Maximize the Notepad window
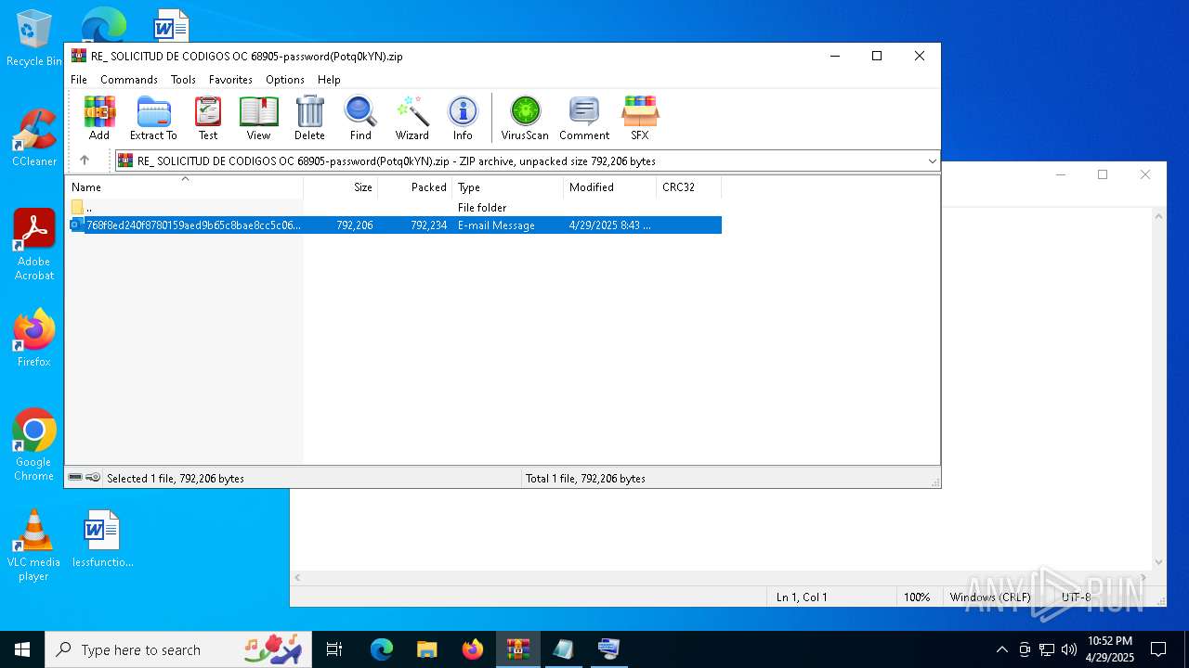The image size is (1189, 668). tap(1103, 174)
